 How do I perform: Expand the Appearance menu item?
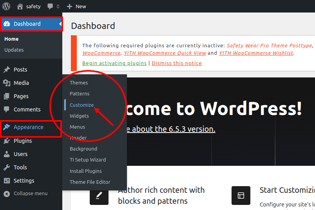click(x=28, y=127)
